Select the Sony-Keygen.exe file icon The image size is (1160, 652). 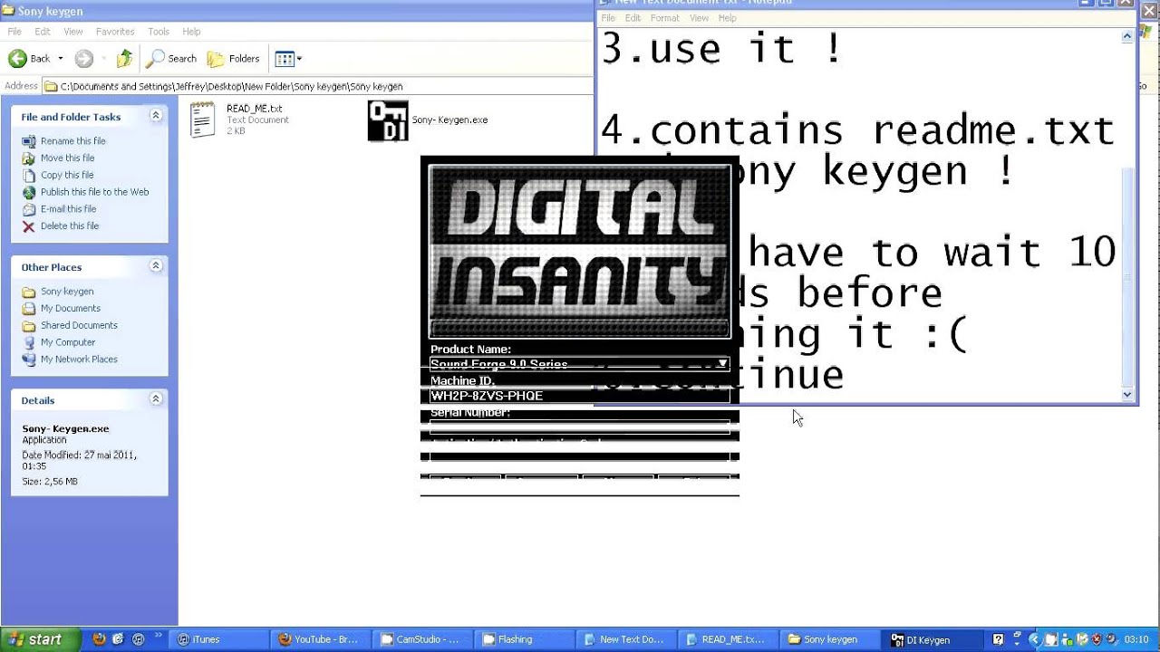tap(388, 120)
